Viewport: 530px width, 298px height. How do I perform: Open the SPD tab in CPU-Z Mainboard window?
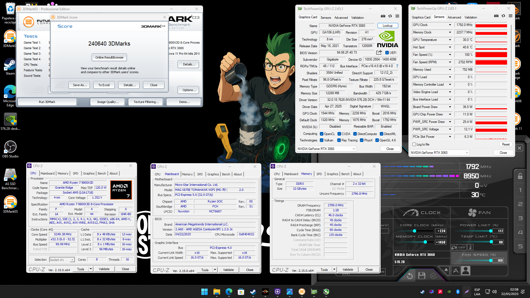point(200,174)
